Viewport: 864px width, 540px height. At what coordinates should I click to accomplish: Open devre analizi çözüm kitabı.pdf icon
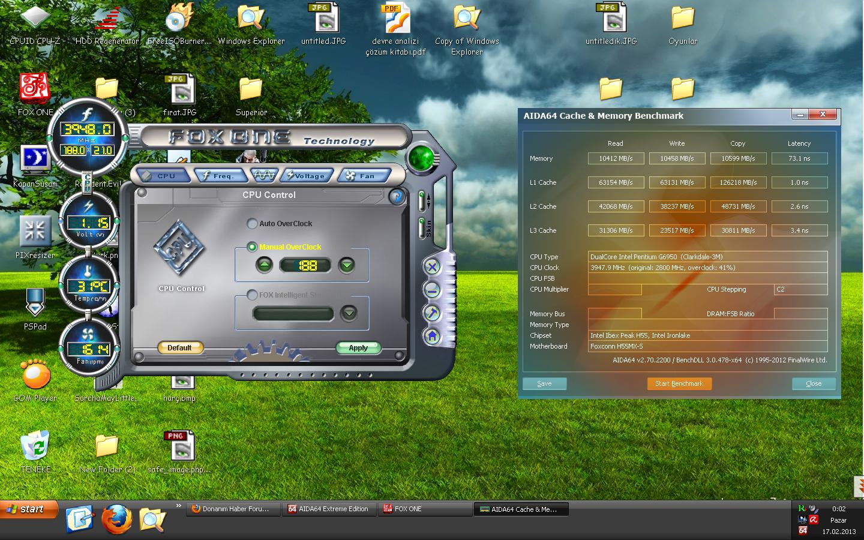click(395, 29)
